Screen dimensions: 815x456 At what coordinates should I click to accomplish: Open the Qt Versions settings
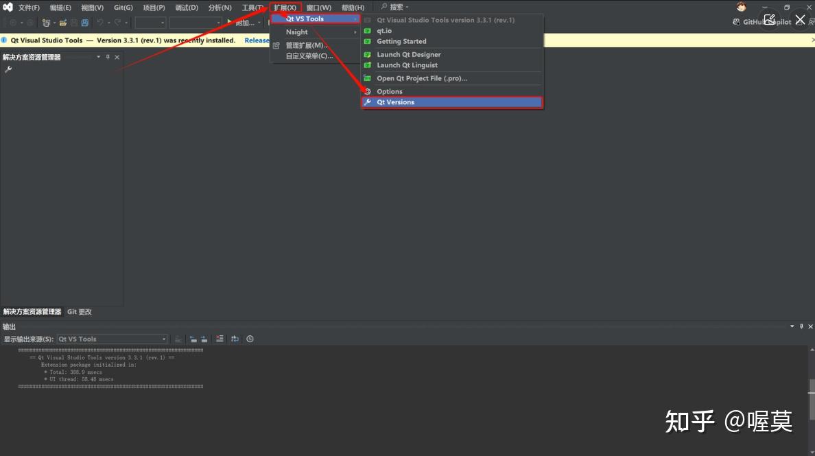[396, 101]
